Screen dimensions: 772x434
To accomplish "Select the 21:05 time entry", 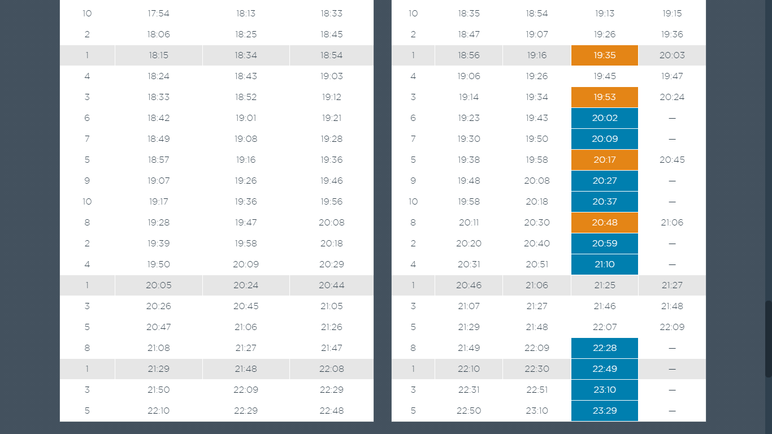I will point(332,306).
